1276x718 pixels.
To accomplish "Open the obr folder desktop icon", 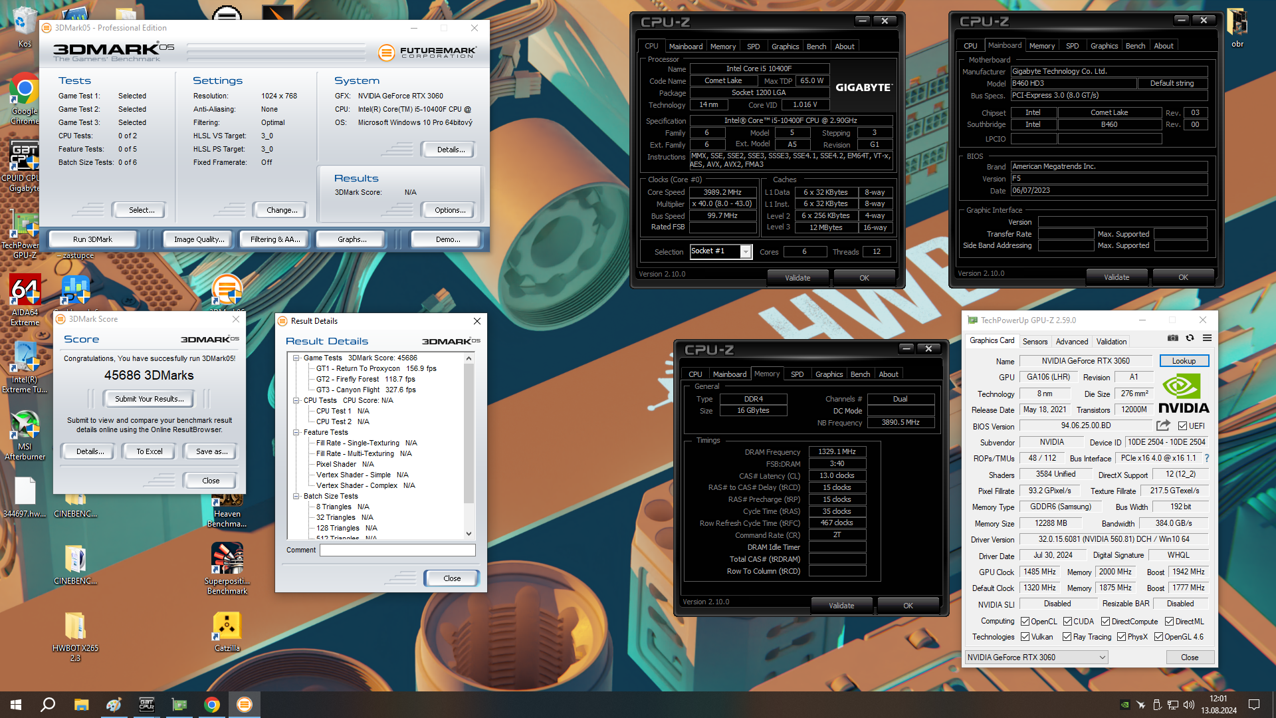I will (x=1237, y=28).
